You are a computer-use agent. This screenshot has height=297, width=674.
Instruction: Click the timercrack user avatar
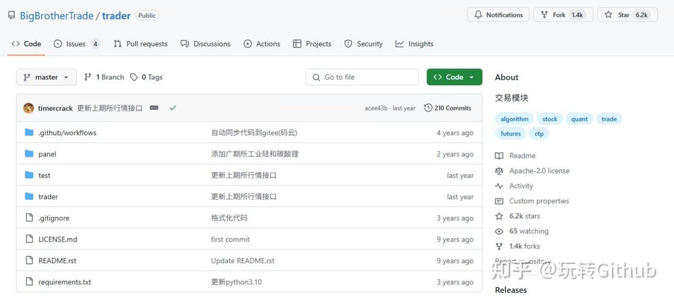point(28,108)
